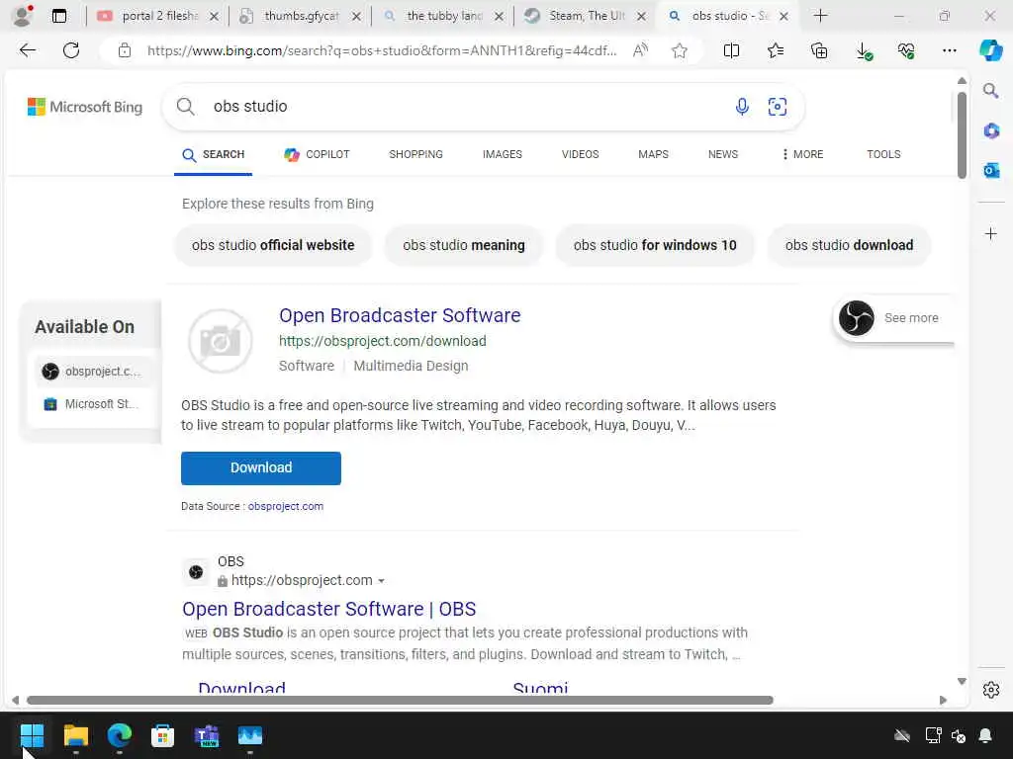Open Data Source obsproject.com link

click(286, 506)
